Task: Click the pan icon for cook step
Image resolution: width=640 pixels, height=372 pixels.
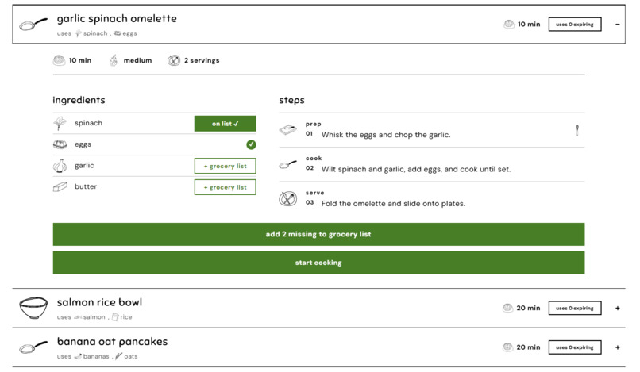Action: point(287,164)
